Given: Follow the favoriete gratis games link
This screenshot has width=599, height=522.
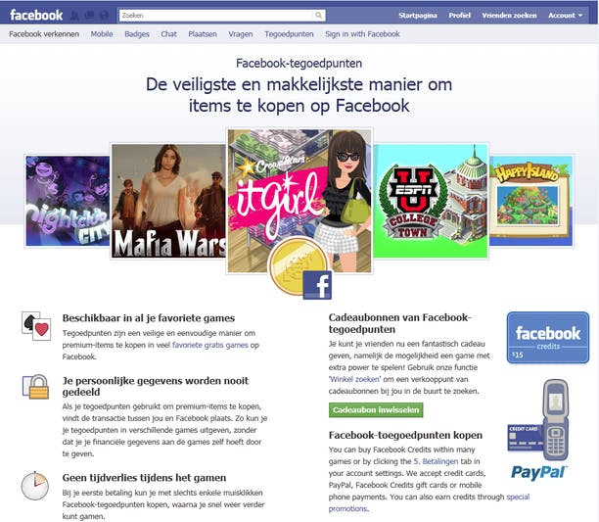Looking at the screenshot, I should [x=210, y=345].
